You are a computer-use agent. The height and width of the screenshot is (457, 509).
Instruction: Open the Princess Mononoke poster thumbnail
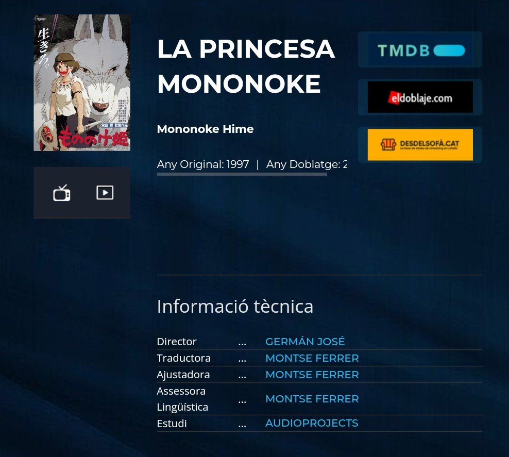(82, 83)
